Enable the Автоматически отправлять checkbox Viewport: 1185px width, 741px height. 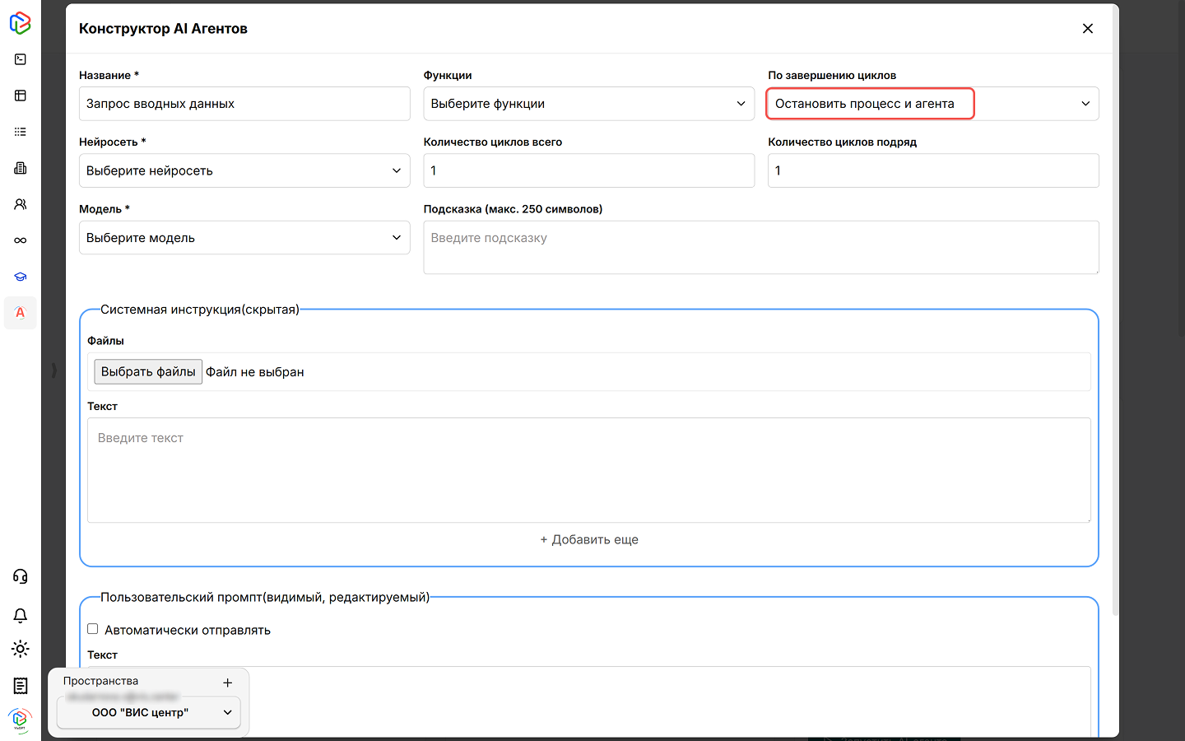coord(93,629)
